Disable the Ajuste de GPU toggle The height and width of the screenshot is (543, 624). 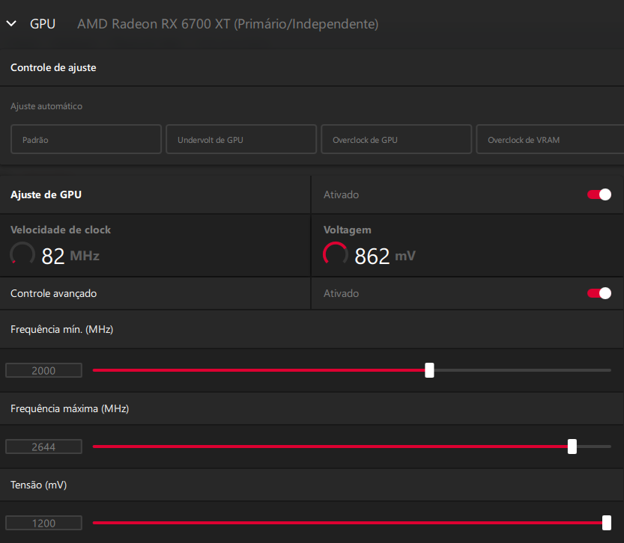point(599,194)
